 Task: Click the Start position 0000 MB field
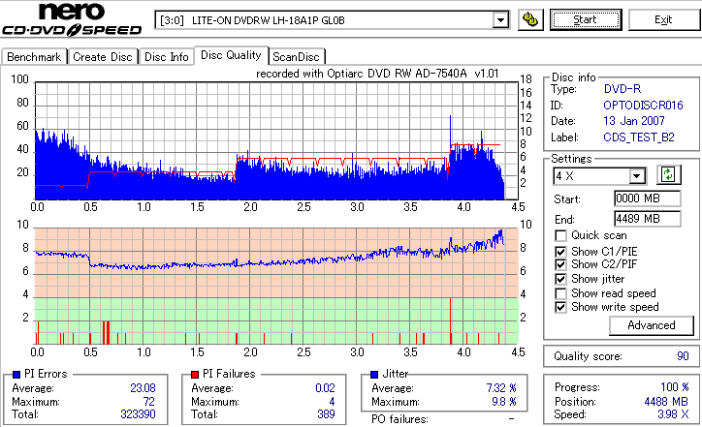pos(648,198)
